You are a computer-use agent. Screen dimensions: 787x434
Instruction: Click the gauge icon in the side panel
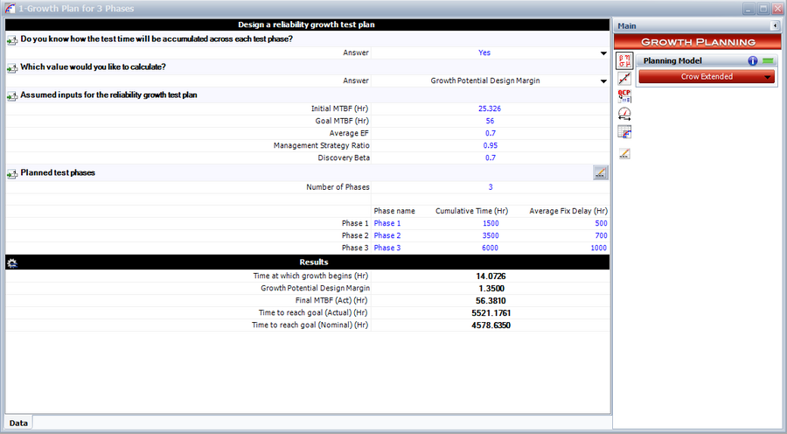click(x=625, y=114)
